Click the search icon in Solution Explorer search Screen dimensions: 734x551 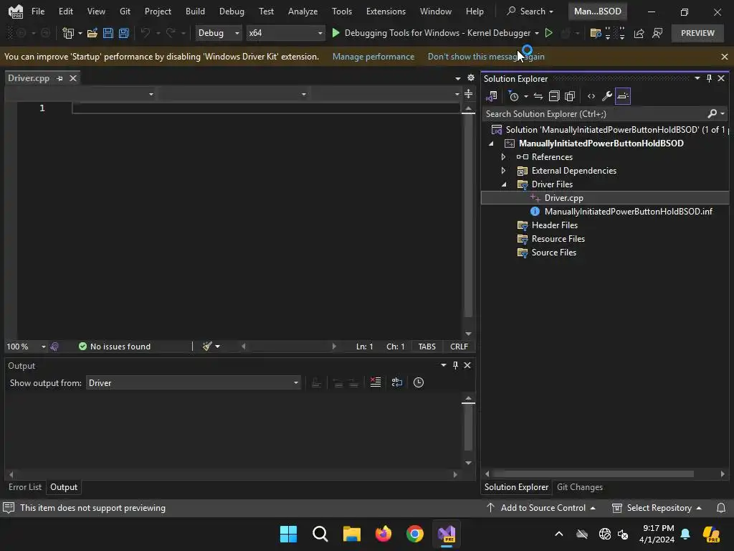point(712,113)
